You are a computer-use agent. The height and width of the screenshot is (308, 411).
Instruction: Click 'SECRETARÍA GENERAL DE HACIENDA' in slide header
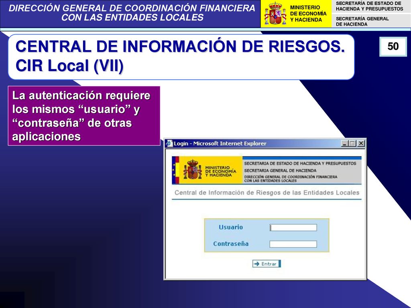coord(362,22)
